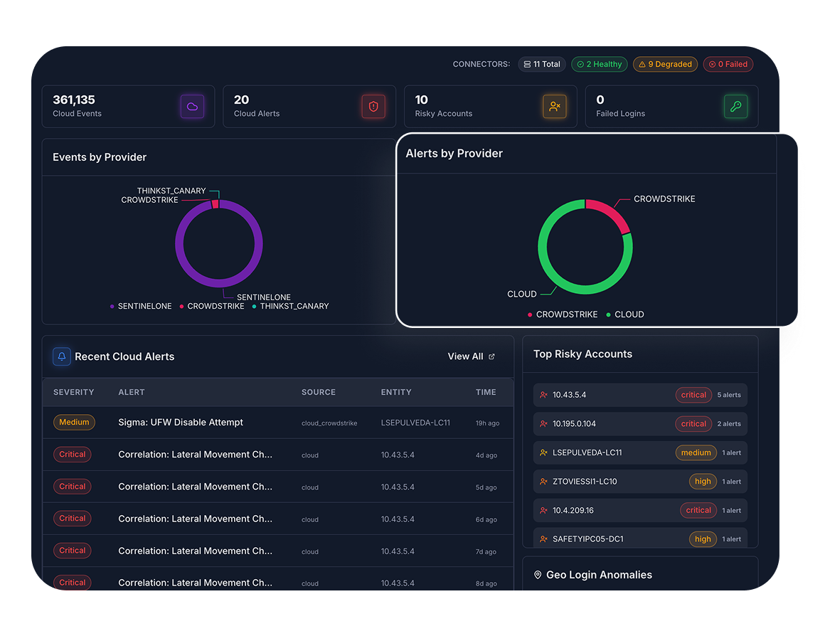Click the 9 Degraded connectors badge
This screenshot has height=636, width=830.
pyautogui.click(x=666, y=64)
